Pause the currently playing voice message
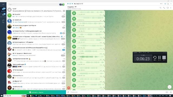The width and height of the screenshot is (173, 97). (74, 58)
